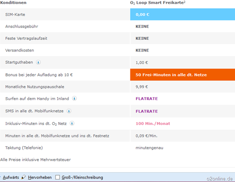Click SMS in alle dt. Mobilfunknetze label
This screenshot has width=235, height=182.
[x=34, y=111]
